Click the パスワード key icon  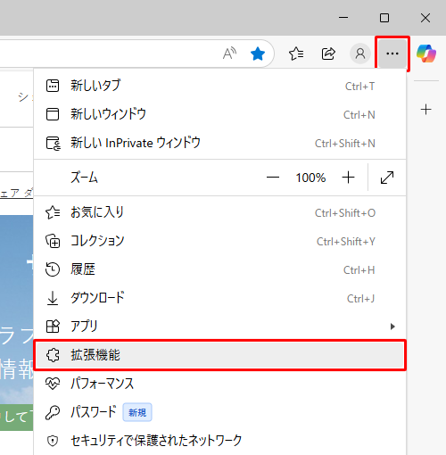53,412
